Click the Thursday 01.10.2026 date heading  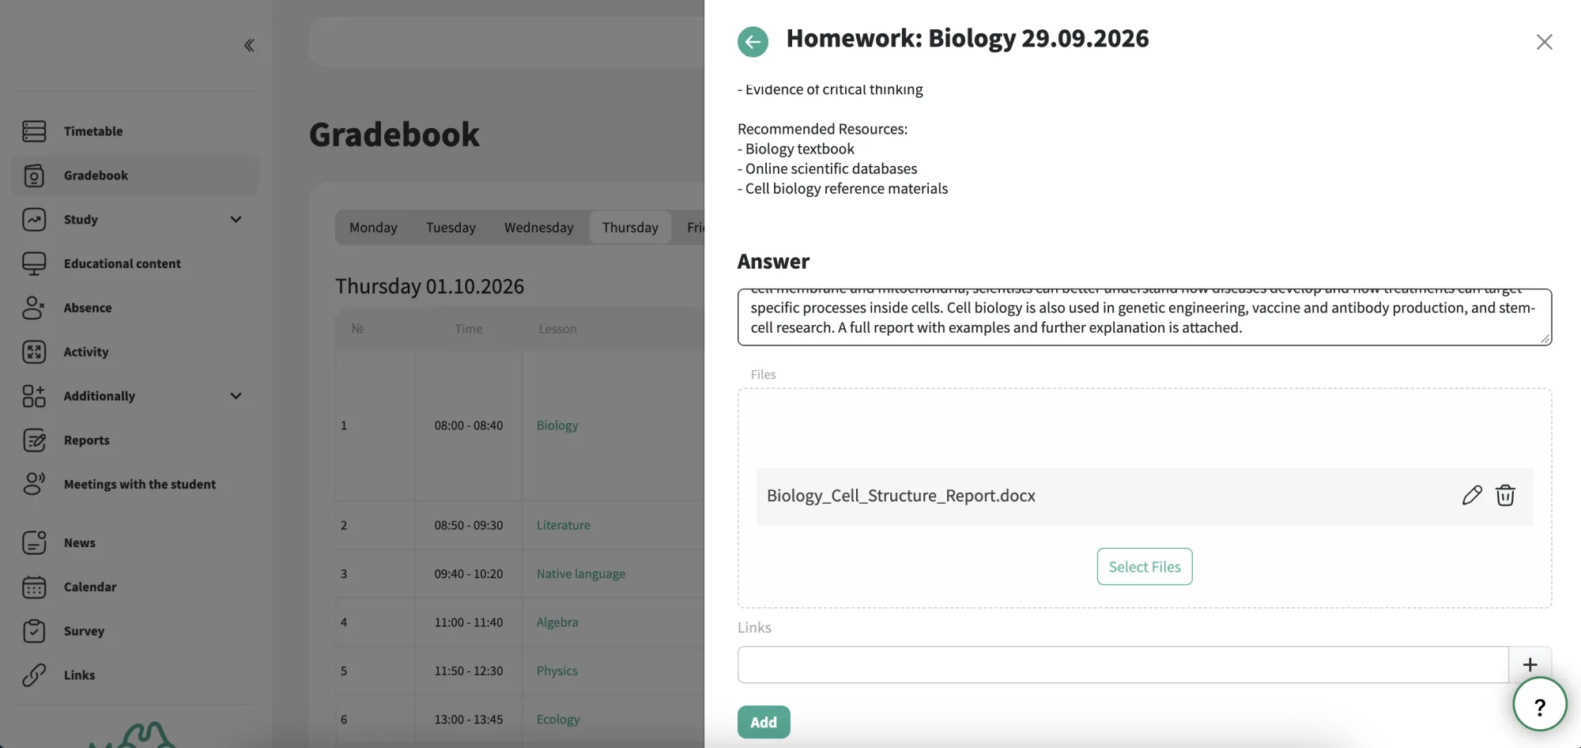pyautogui.click(x=429, y=286)
